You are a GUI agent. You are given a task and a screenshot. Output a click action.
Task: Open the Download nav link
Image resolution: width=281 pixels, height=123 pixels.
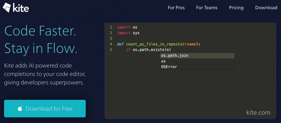(x=266, y=8)
